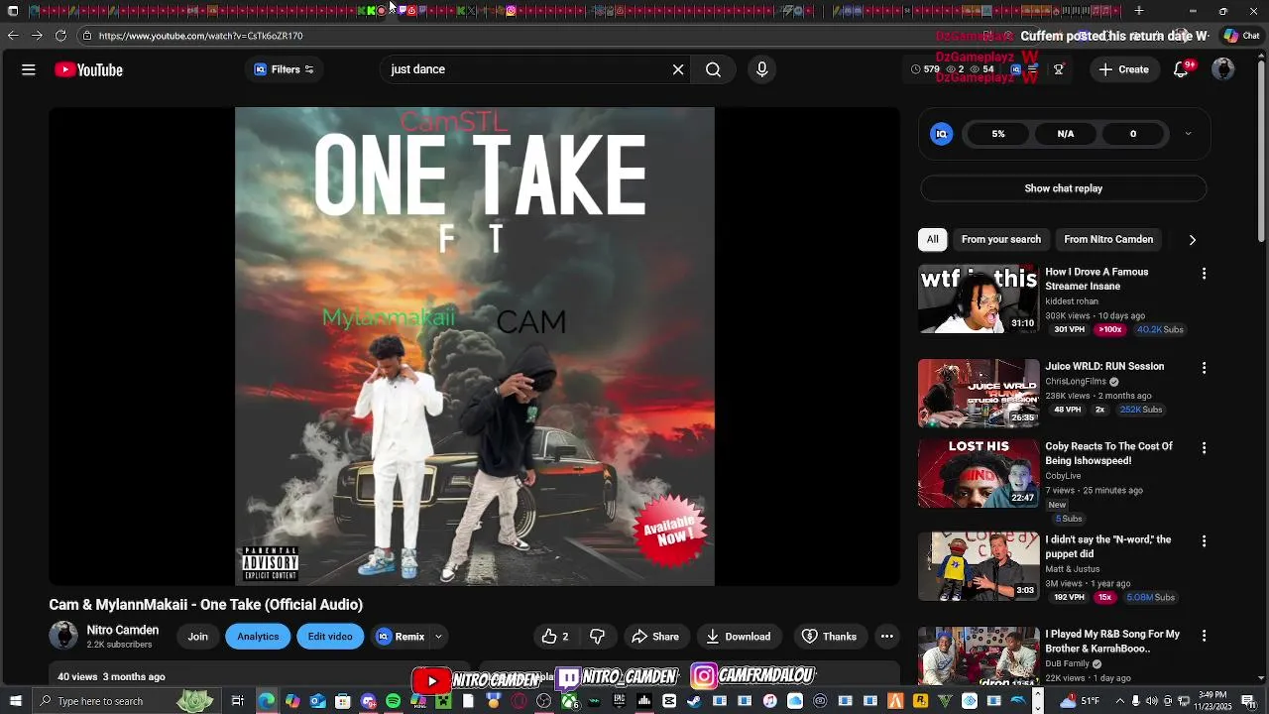Click the vidIQ score badge in the side panel
This screenshot has height=714, width=1269.
942,134
